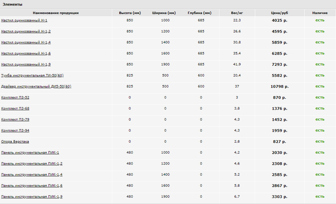The height and width of the screenshot is (204, 336).
Task: Open the Комплект ПЗ-52 link
Action: tap(15, 97)
